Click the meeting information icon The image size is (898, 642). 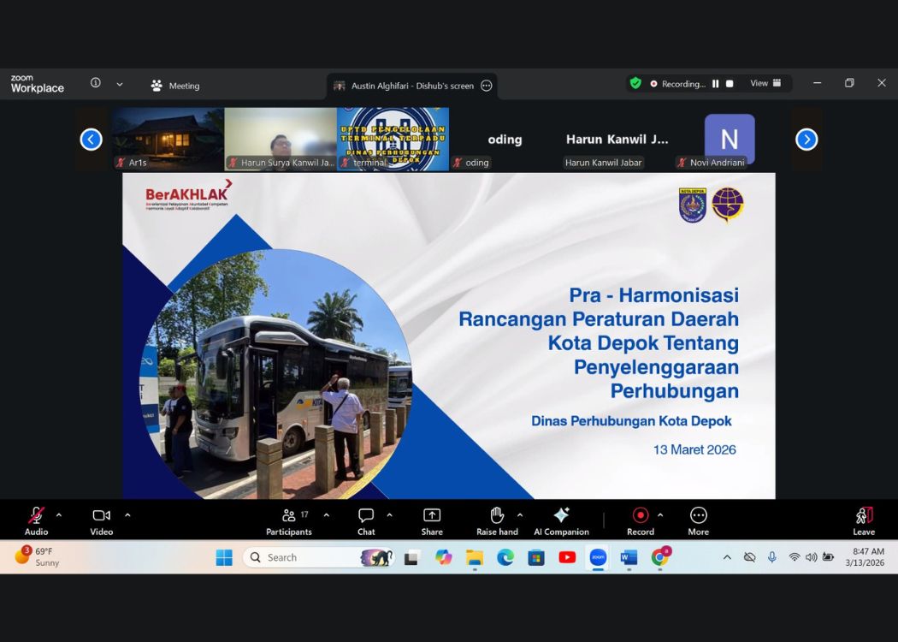pos(94,83)
